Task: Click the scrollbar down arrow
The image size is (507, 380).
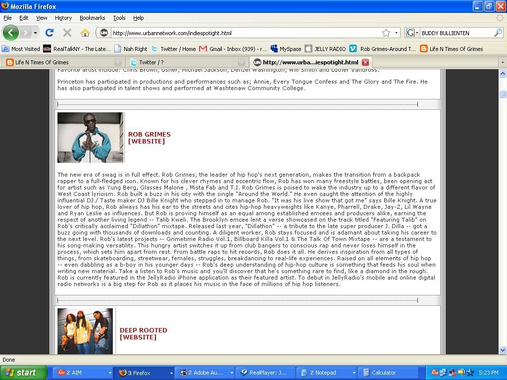Action: click(x=503, y=350)
